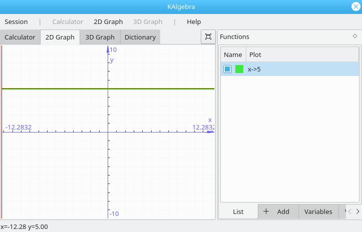Viewport: 362px width, 232px height.
Task: Click the green color swatch of x->5
Action: coord(239,69)
